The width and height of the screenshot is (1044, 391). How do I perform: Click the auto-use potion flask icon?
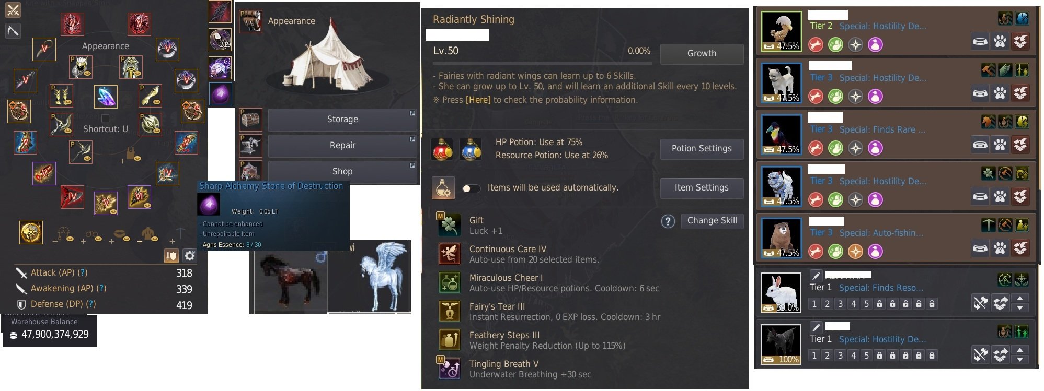(443, 188)
